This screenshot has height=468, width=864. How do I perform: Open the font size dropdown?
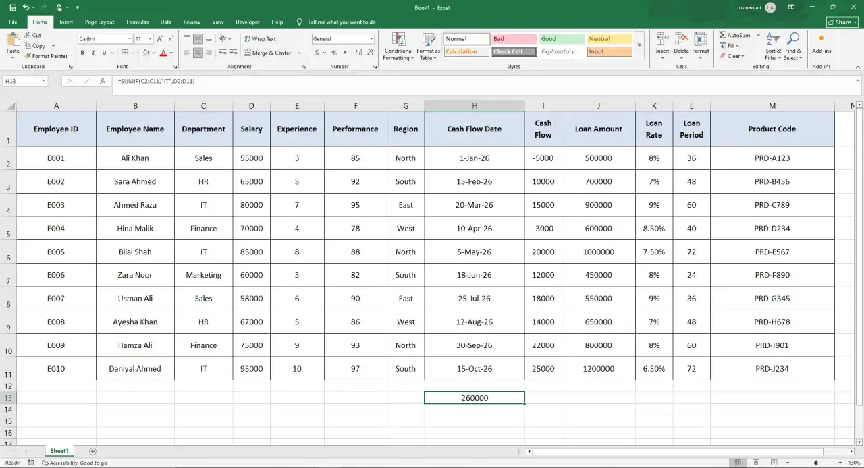[151, 39]
